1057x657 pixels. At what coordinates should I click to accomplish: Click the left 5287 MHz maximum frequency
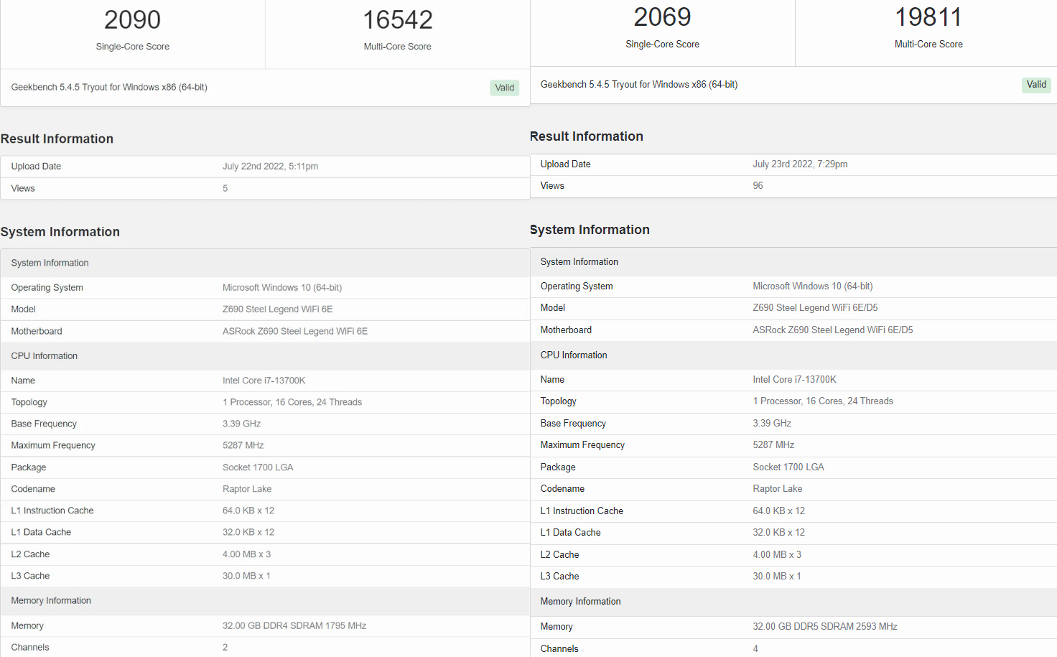(243, 446)
